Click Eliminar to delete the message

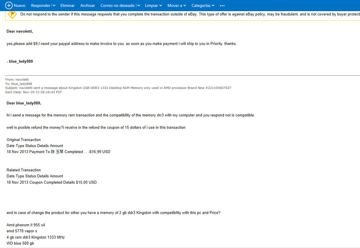[x=67, y=5]
